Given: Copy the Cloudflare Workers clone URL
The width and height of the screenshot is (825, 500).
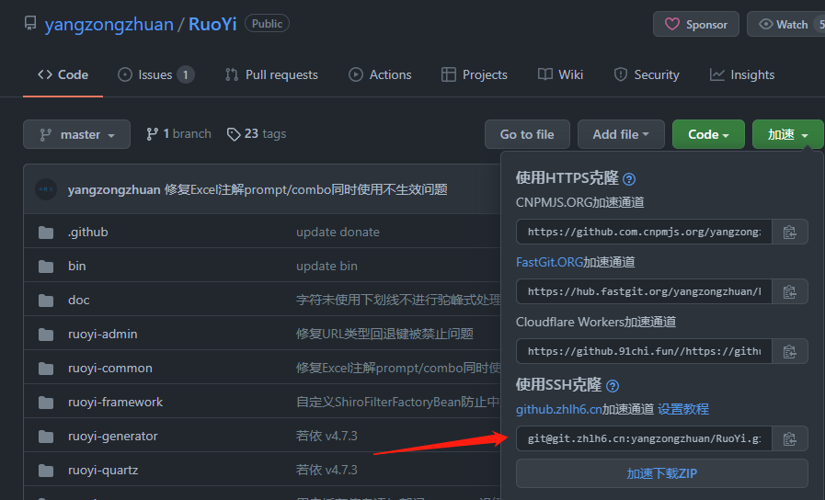Looking at the screenshot, I should (x=789, y=351).
